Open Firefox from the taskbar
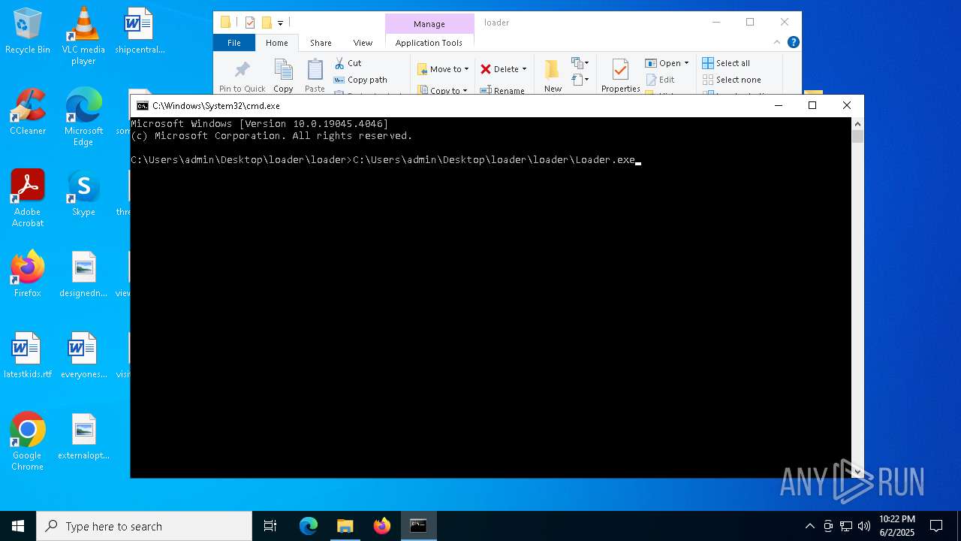 [382, 526]
